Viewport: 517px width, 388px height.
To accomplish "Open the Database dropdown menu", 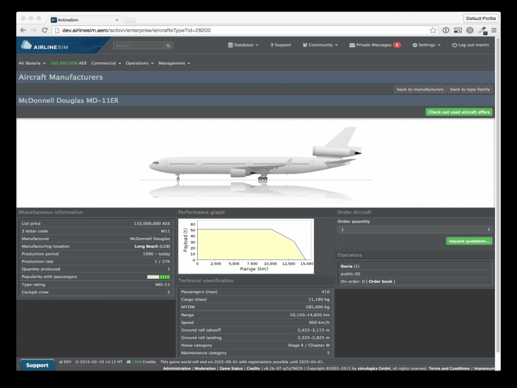I will 243,45.
